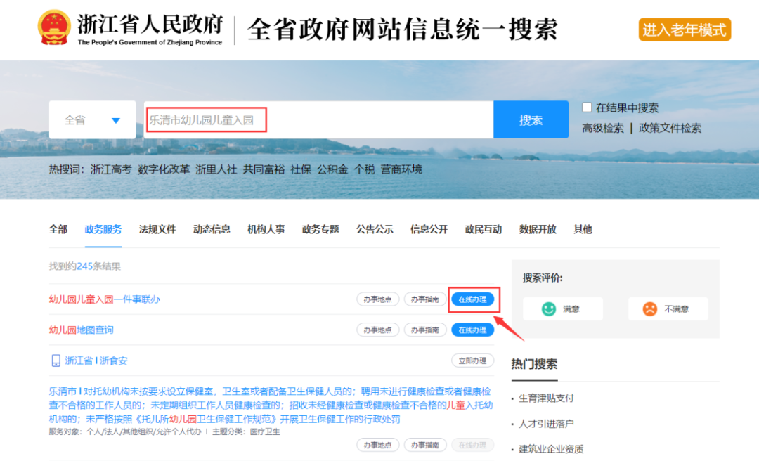The image size is (759, 461).
Task: Open the 高级检索 link
Action: tap(603, 128)
